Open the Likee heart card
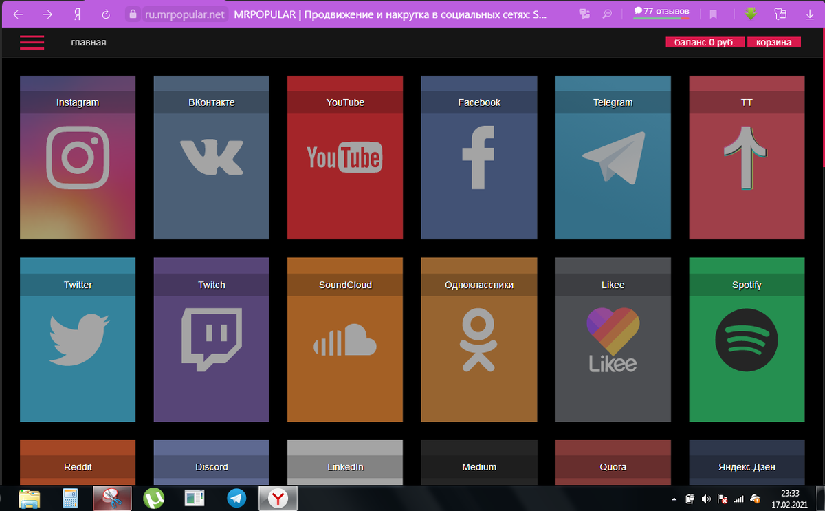Screen dimensions: 825x511 tap(613, 340)
